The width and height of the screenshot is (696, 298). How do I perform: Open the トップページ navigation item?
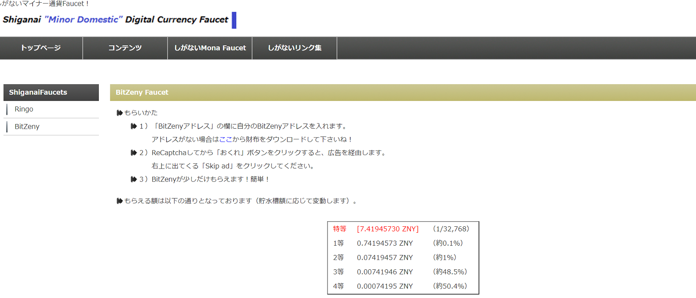[x=41, y=48]
